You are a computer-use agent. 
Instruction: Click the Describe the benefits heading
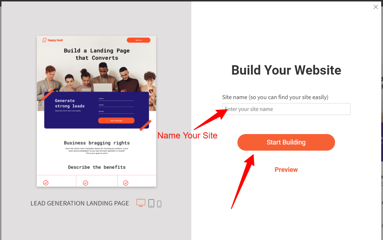[x=97, y=167]
